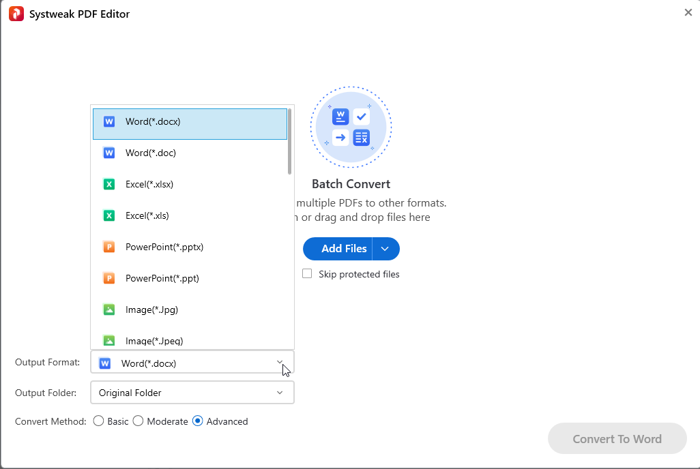Click the image icon next to Image(*.Jpg)

coord(109,309)
